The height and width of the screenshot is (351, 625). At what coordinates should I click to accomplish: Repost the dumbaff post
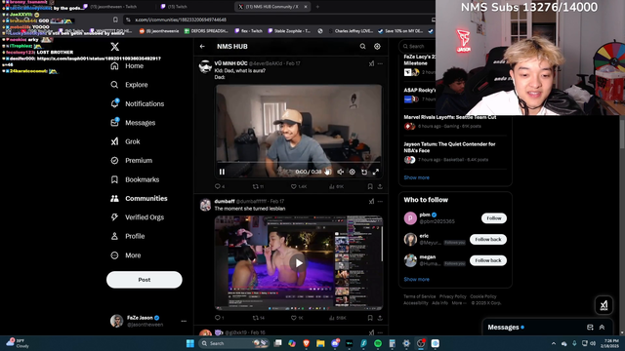pos(258,318)
